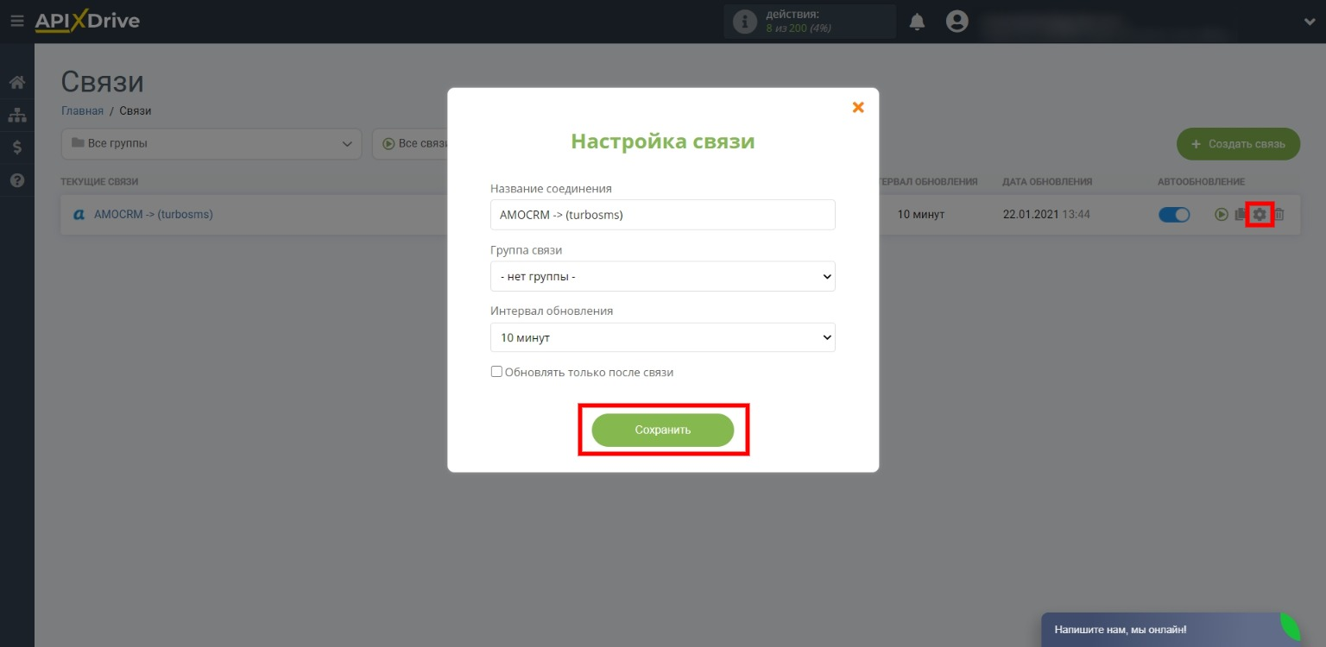The image size is (1326, 647).
Task: Open the Все группы filter dropdown
Action: [212, 143]
